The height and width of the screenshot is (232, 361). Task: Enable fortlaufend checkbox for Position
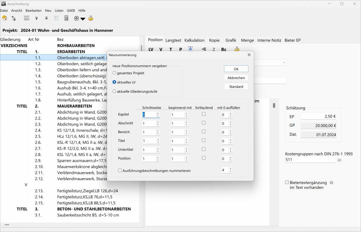(204, 158)
